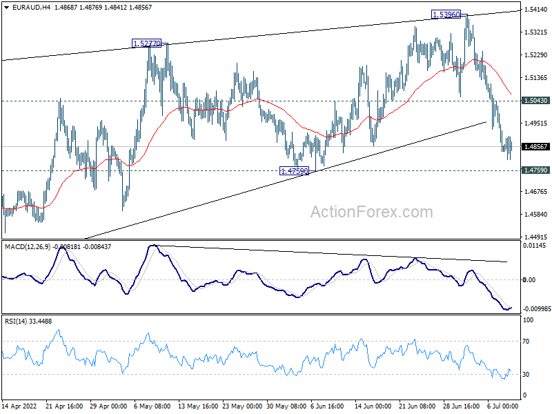Click the chart menu triangle beside EURAUD,H4
This screenshot has width=552, height=414.
click(7, 8)
